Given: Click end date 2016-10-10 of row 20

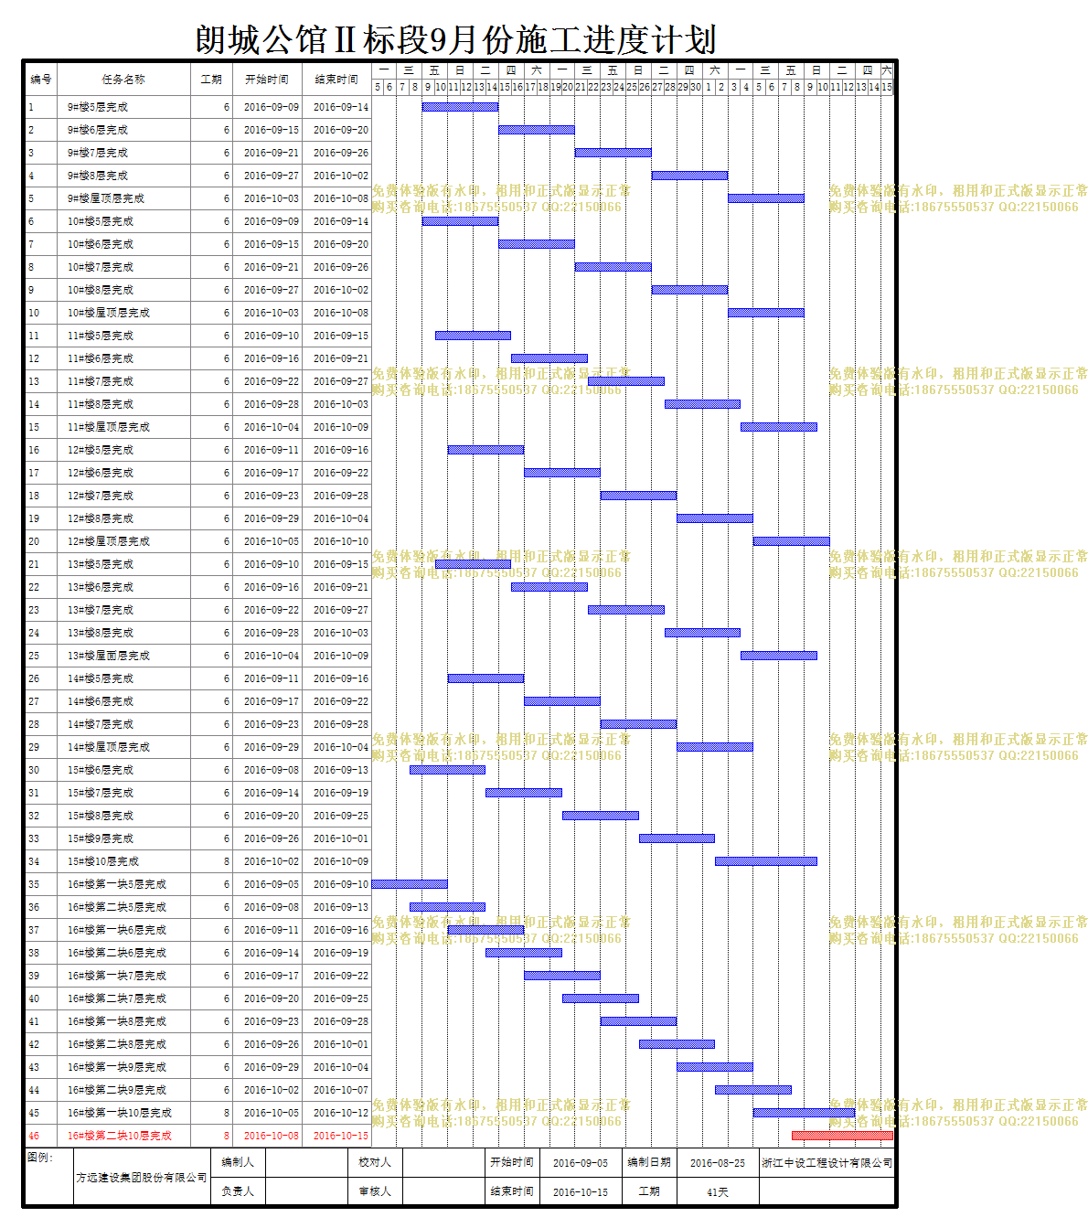Looking at the screenshot, I should (x=341, y=541).
